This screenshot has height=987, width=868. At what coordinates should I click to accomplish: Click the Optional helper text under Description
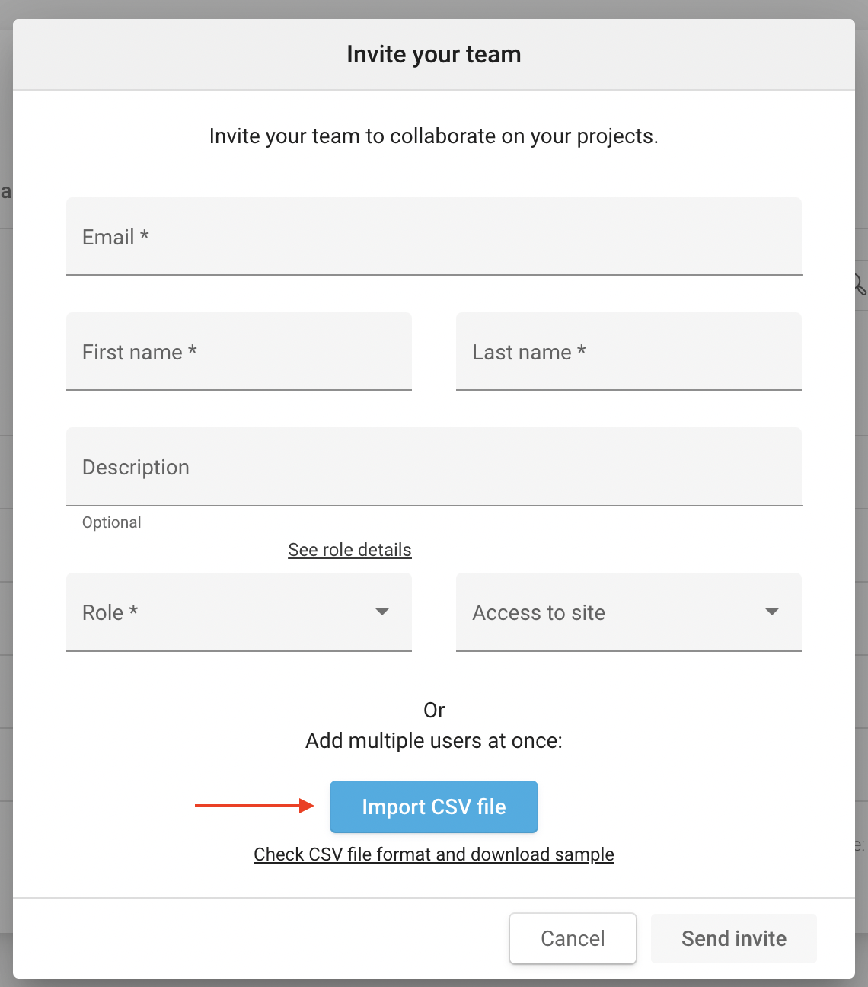click(112, 522)
